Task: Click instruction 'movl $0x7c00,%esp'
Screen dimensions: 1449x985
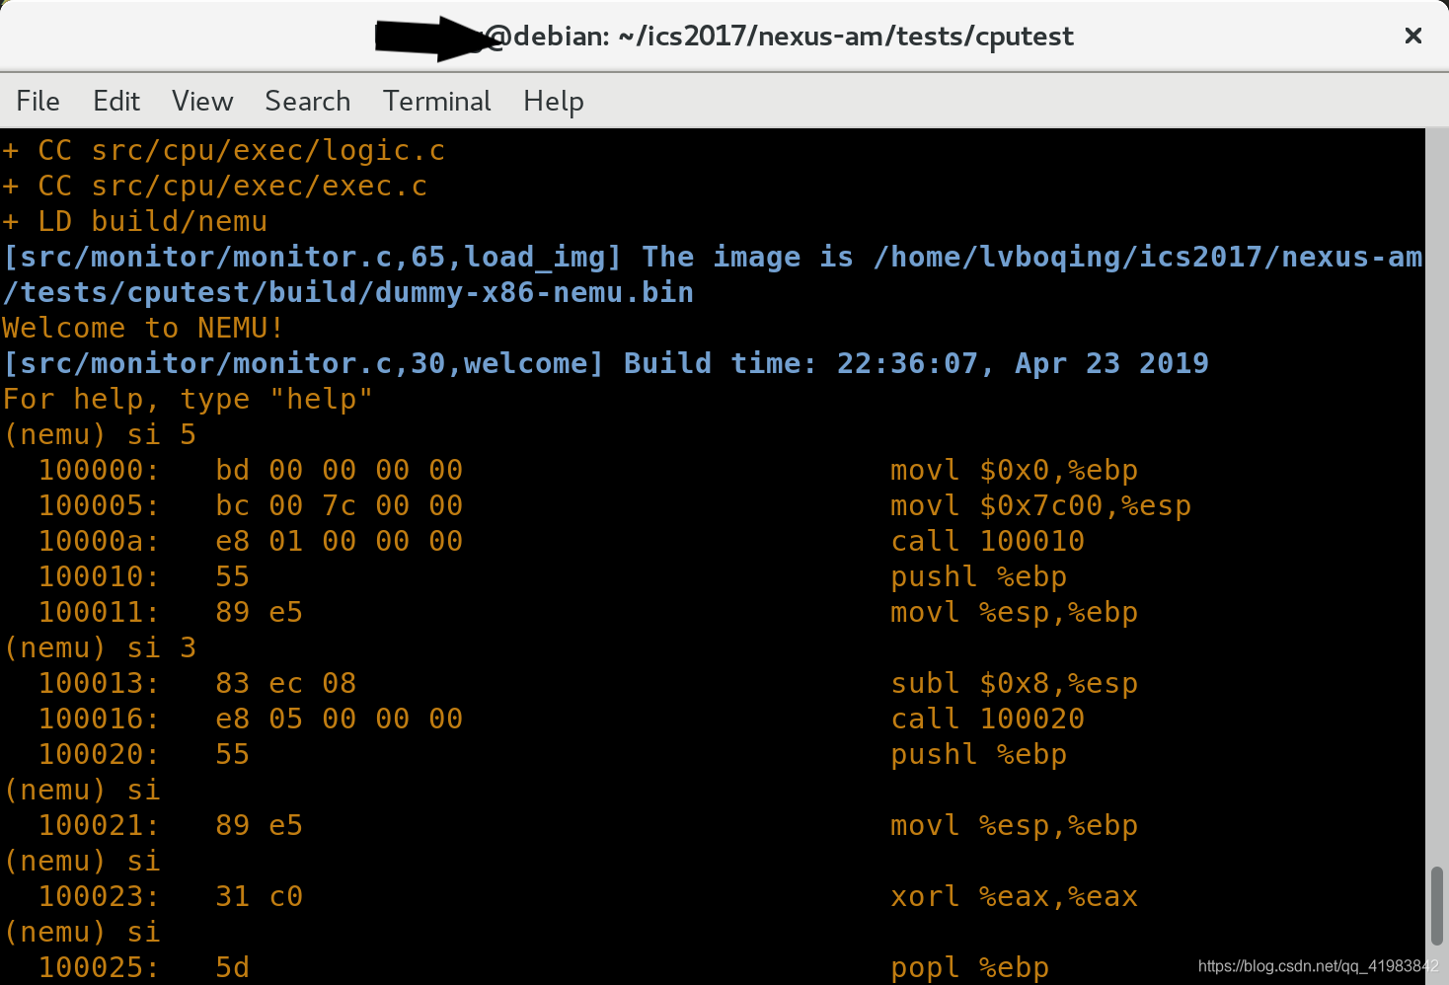Action: (x=1040, y=505)
